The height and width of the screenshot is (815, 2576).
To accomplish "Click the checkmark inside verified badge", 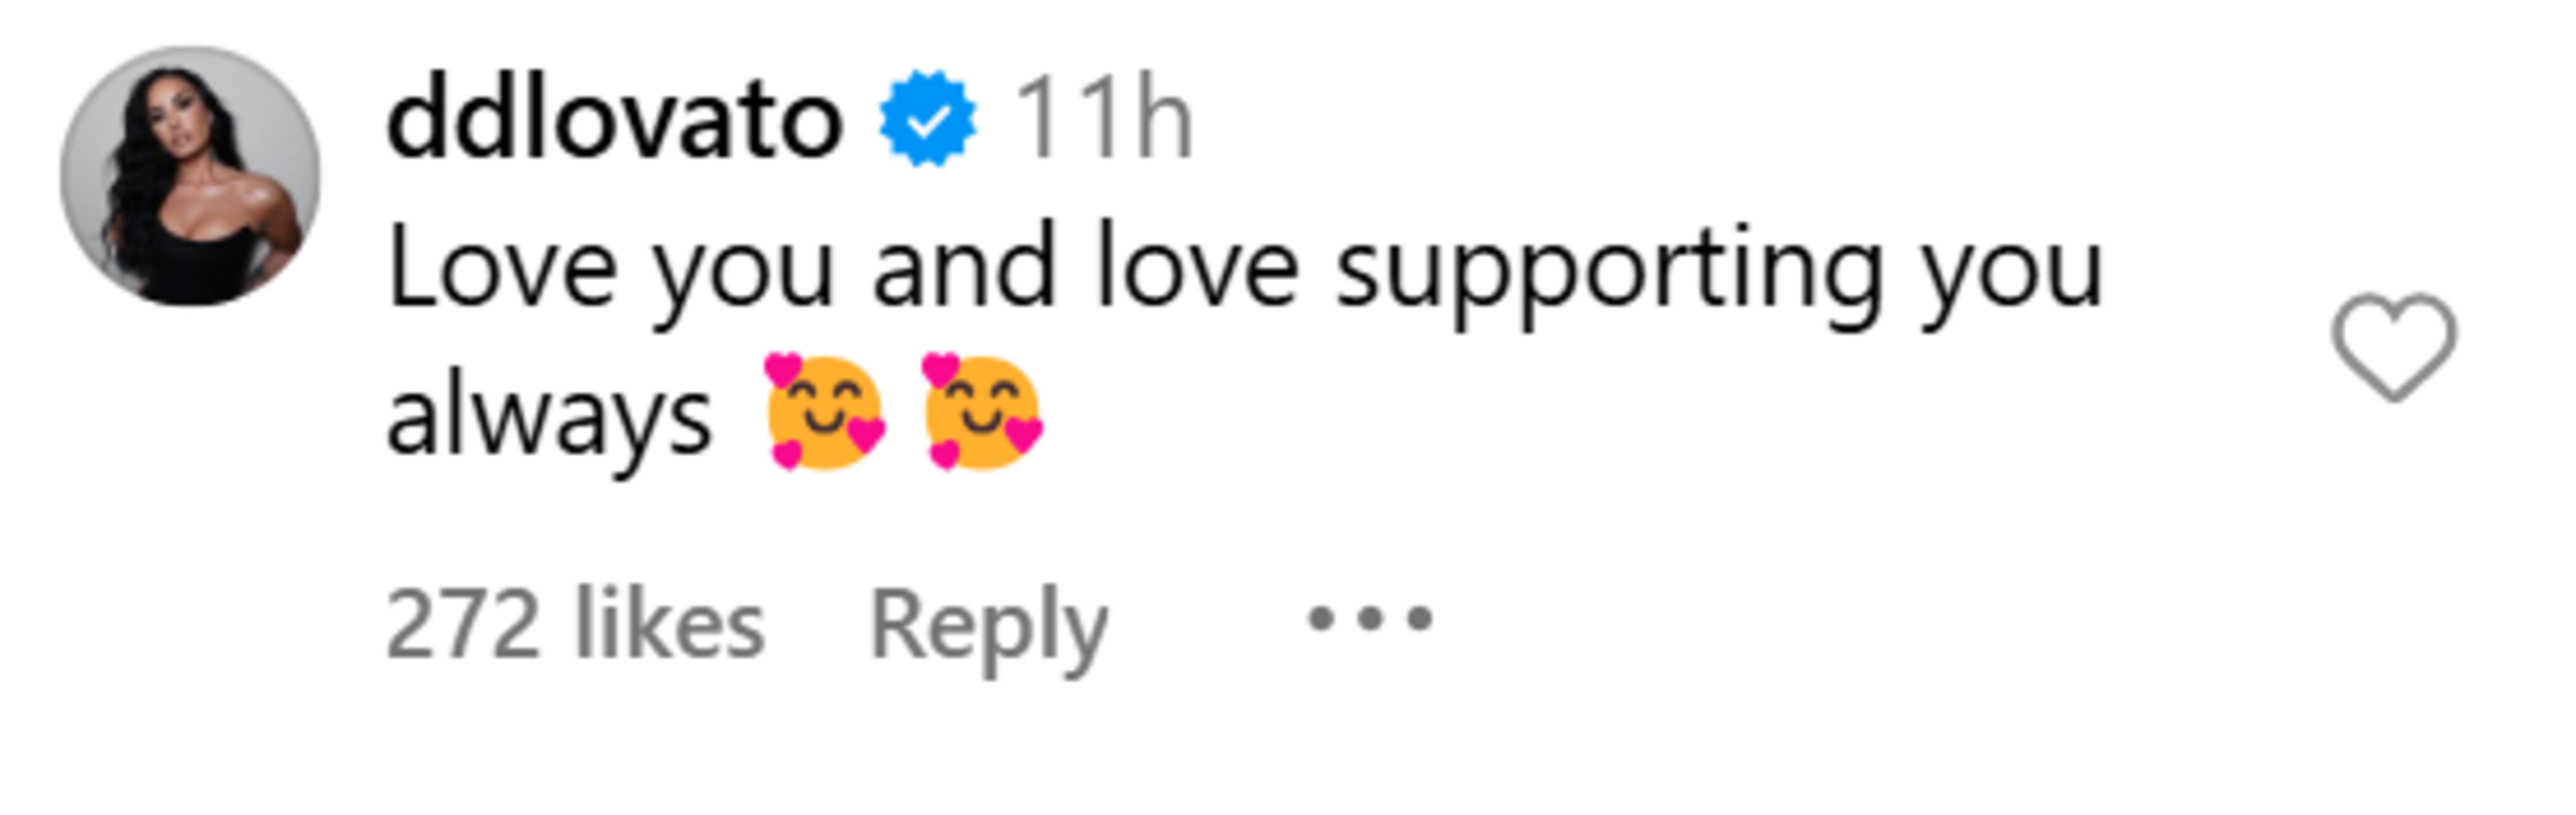I will (928, 121).
